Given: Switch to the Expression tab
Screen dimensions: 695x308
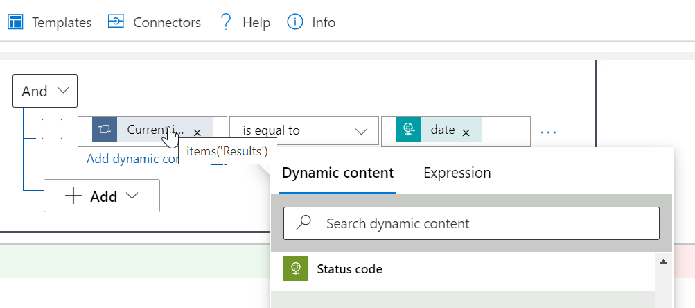Looking at the screenshot, I should click(457, 173).
